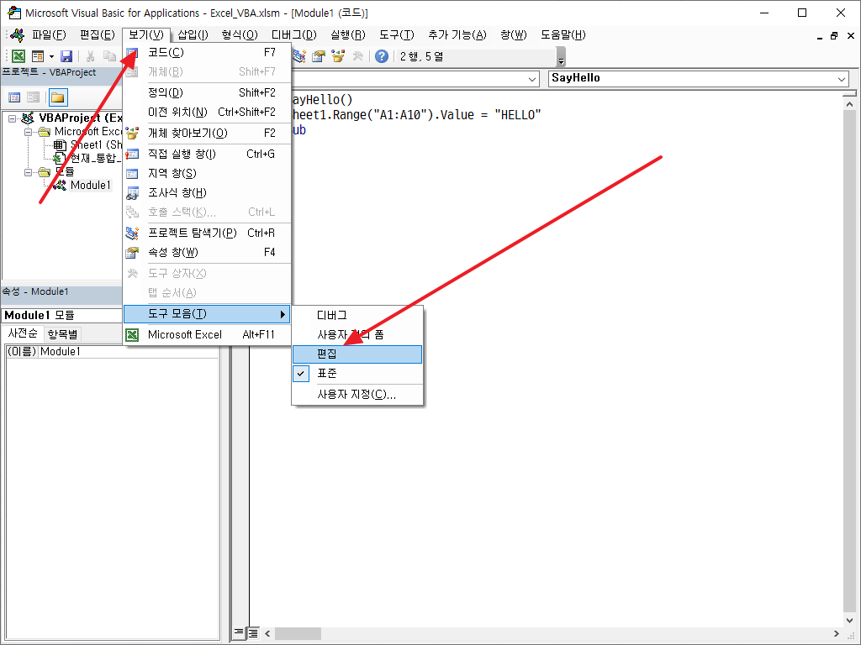Viewport: 861px width, 645px height.
Task: Click the View Microsoft Excel toolbar icon
Action: 18,56
